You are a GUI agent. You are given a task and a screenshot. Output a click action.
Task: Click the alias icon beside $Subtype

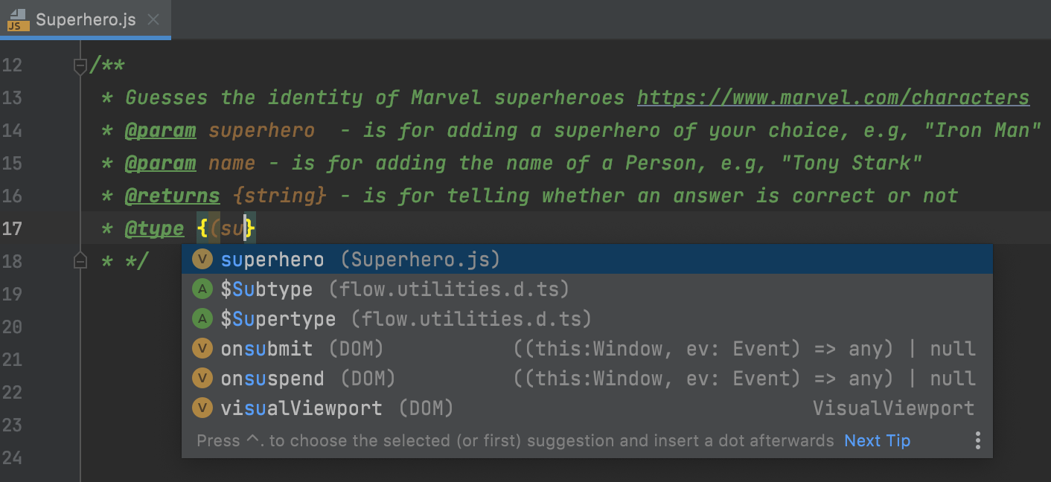coord(202,289)
